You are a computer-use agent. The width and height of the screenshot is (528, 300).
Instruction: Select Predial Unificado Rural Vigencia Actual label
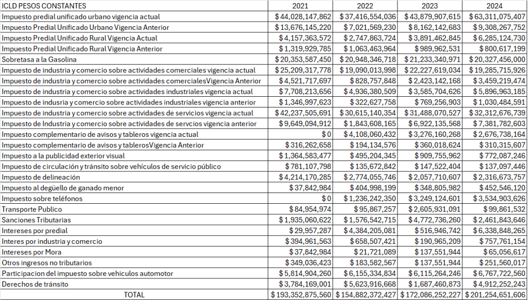pos(79,38)
